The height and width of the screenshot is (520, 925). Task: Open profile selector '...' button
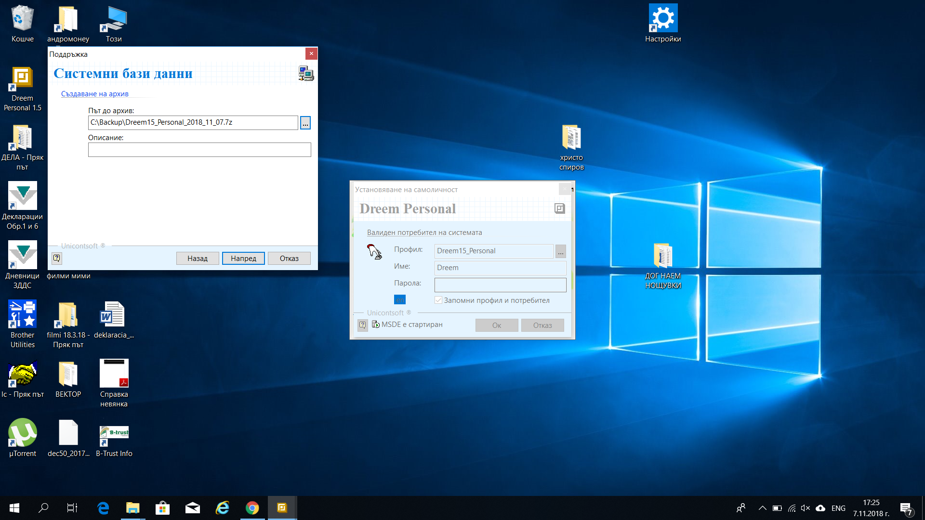pos(561,251)
